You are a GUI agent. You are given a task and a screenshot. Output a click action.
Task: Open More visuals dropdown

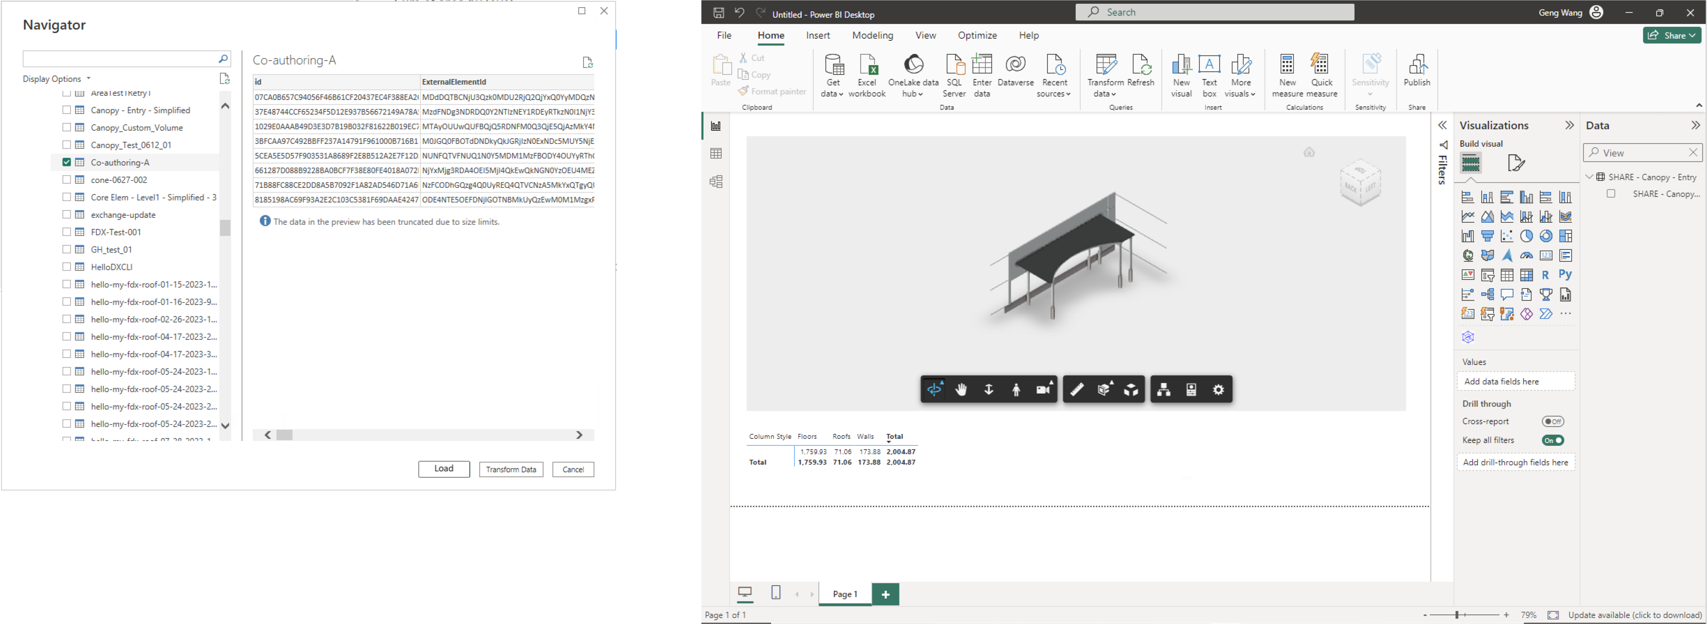1240,76
